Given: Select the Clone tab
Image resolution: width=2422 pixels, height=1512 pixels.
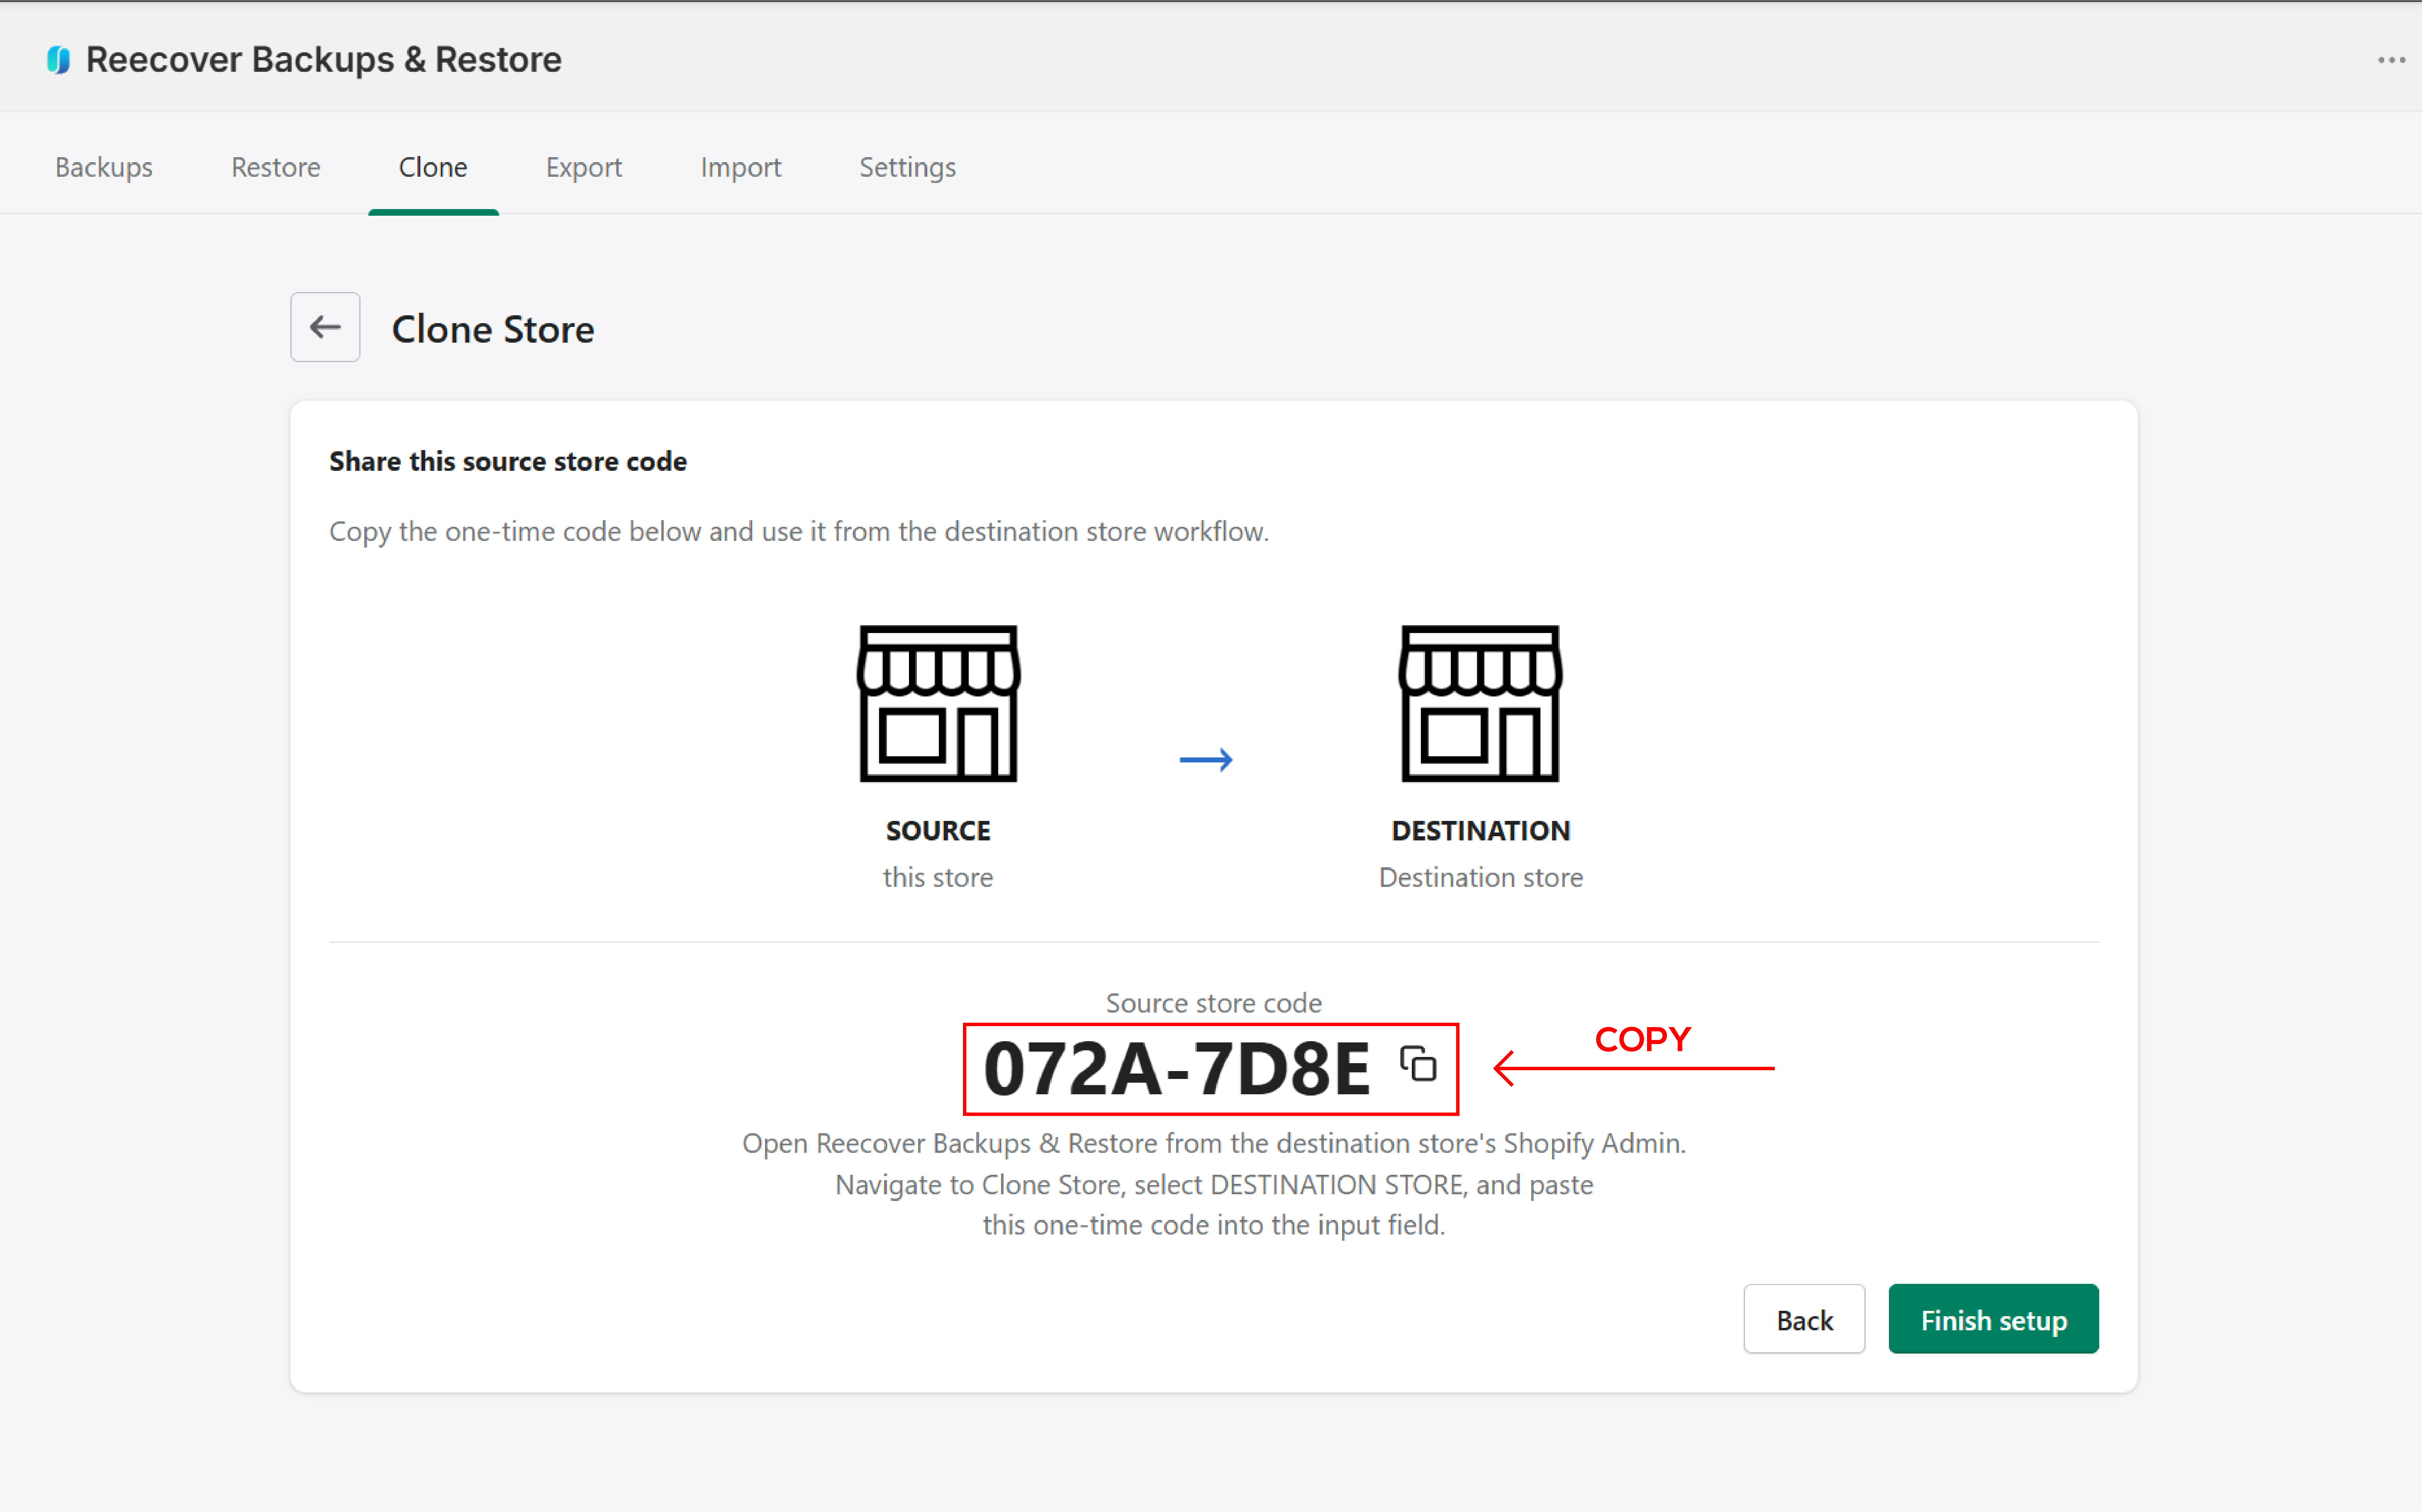Looking at the screenshot, I should [433, 167].
